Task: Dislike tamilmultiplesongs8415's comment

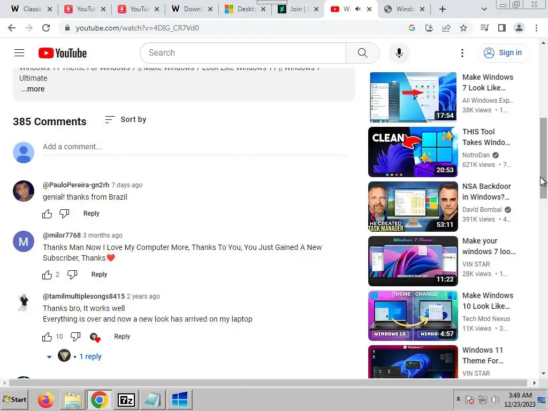Action: [75, 337]
